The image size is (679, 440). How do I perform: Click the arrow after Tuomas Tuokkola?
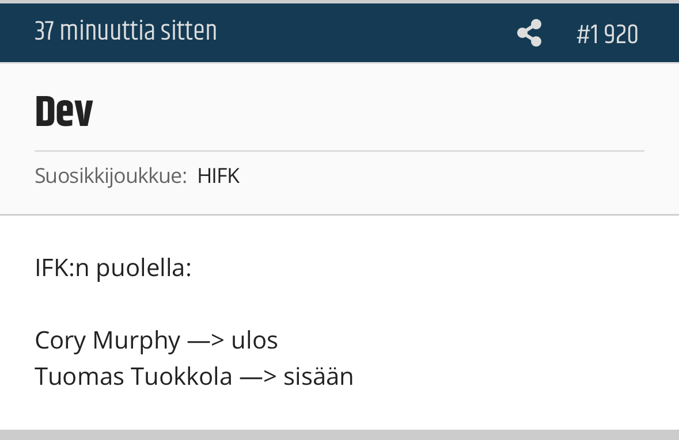[x=257, y=377]
